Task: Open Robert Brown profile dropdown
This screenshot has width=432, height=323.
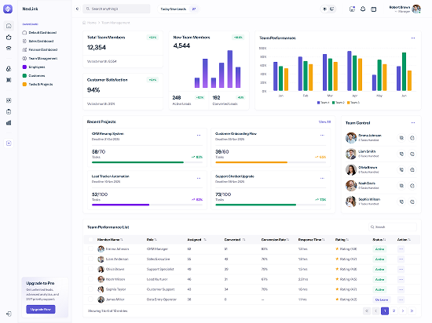Action: pyautogui.click(x=405, y=9)
